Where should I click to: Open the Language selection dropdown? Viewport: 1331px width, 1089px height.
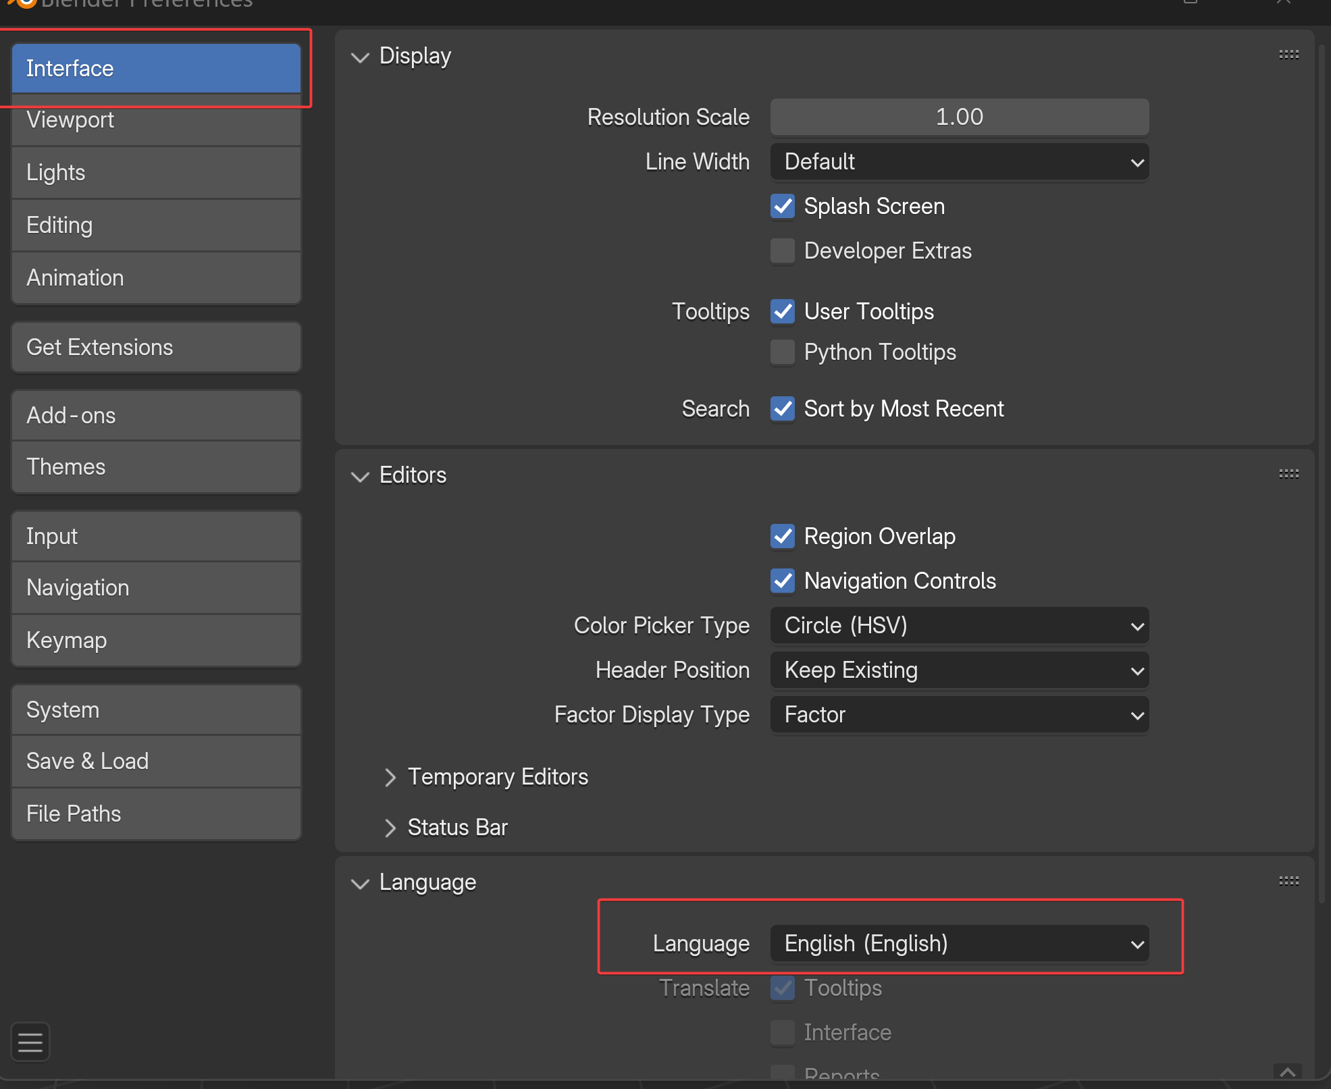pyautogui.click(x=959, y=944)
